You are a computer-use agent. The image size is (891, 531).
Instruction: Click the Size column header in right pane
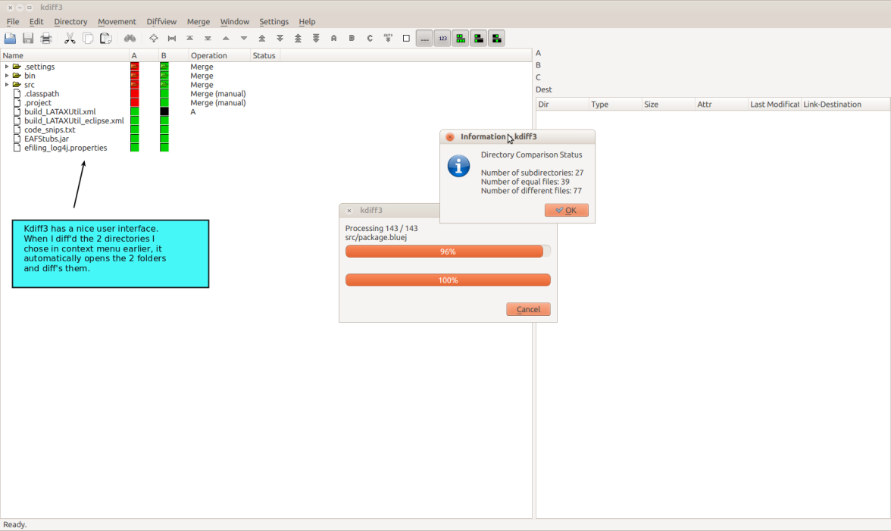(668, 105)
